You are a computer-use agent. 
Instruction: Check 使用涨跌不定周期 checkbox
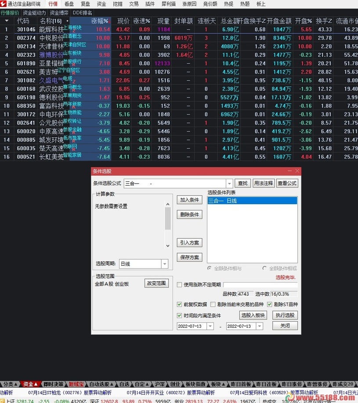(x=179, y=285)
